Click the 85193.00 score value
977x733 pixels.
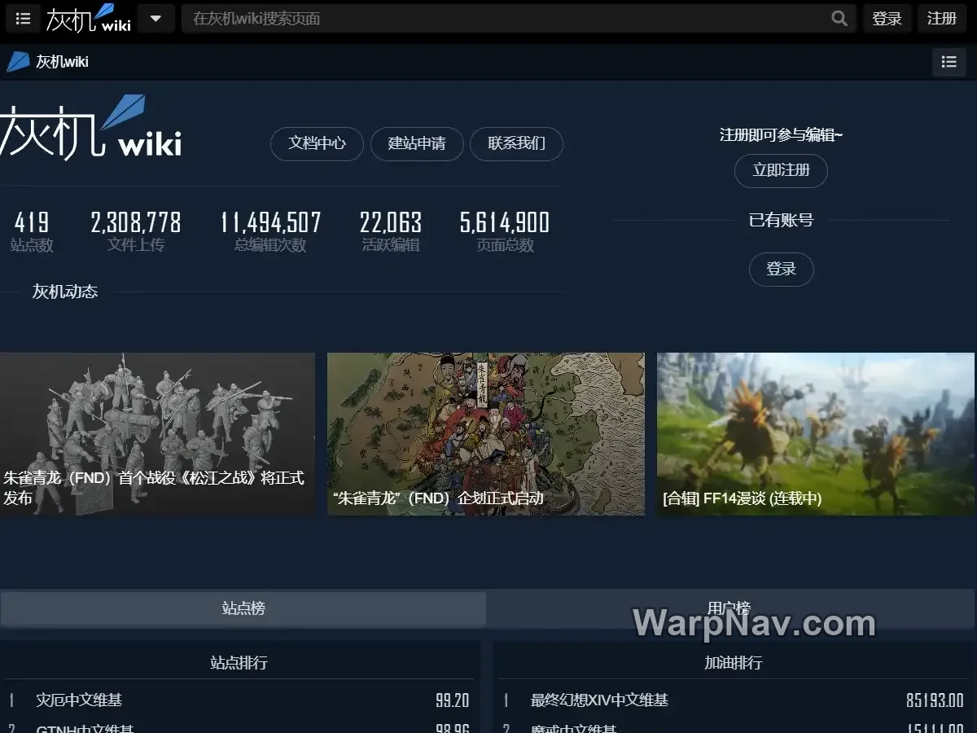[x=935, y=700]
